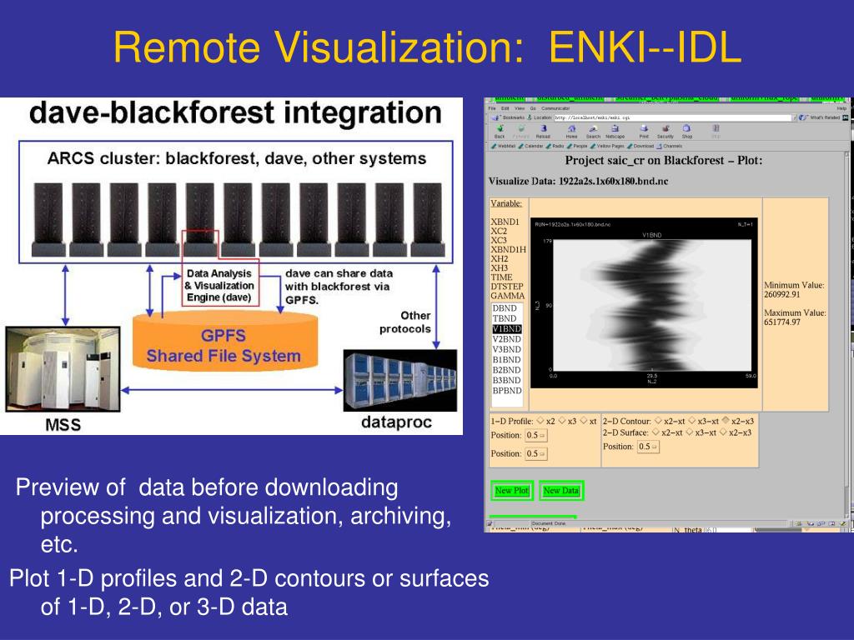
Task: Print the page using Print icon
Action: [644, 129]
